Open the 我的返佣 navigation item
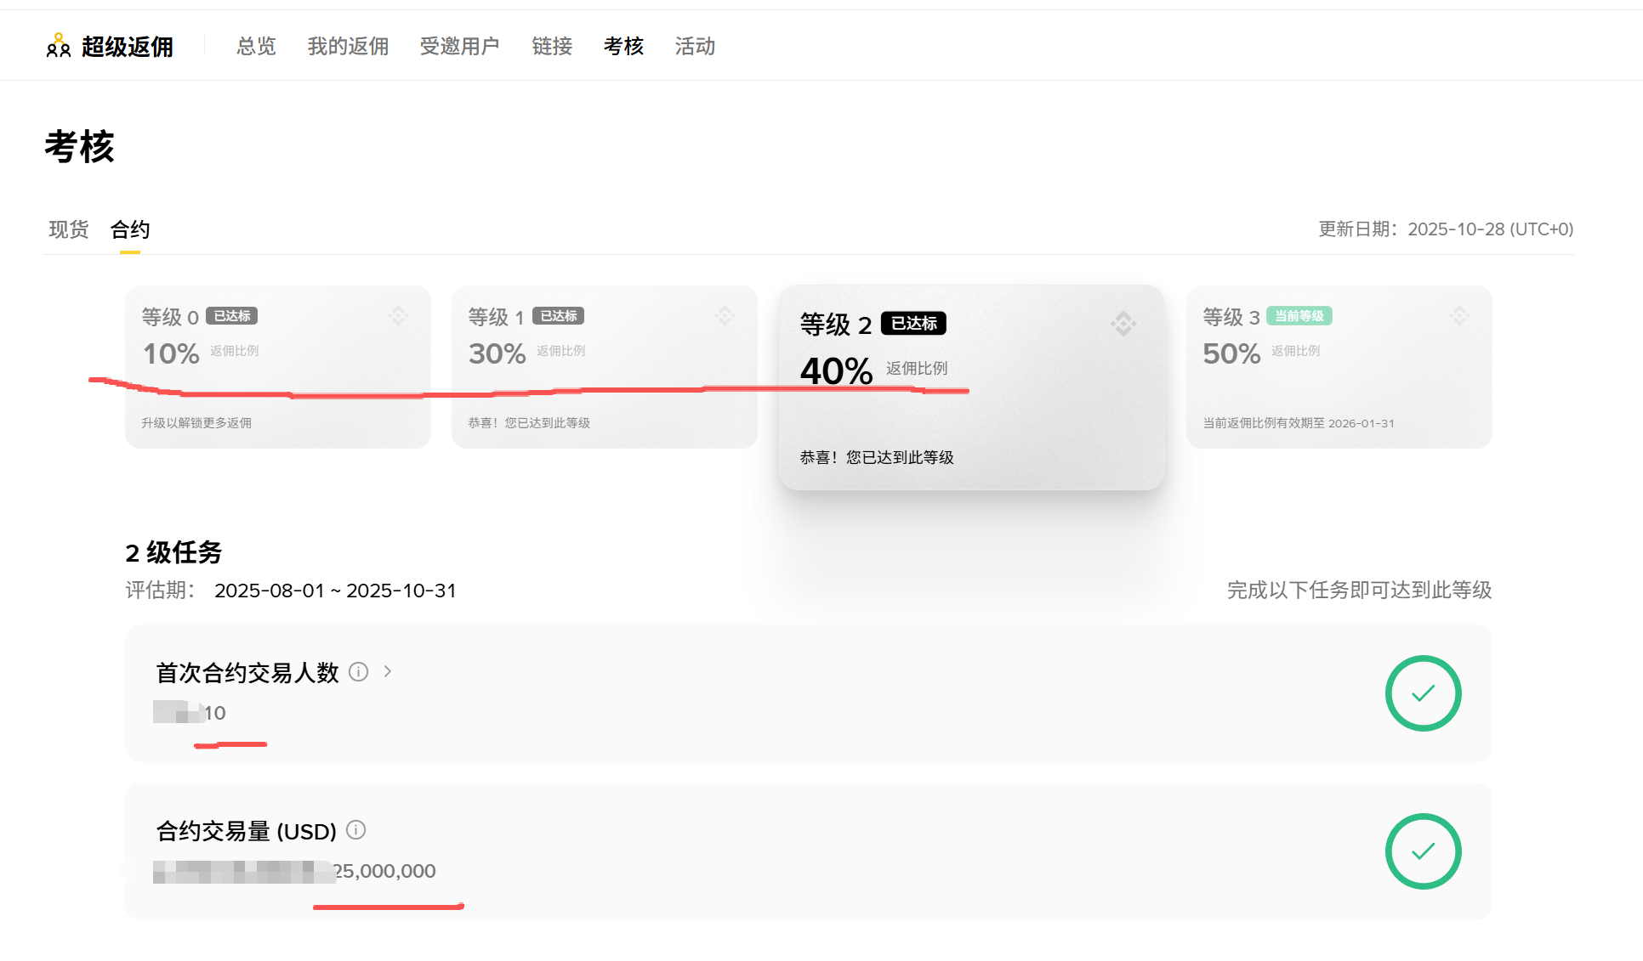This screenshot has height=961, width=1643. (347, 47)
